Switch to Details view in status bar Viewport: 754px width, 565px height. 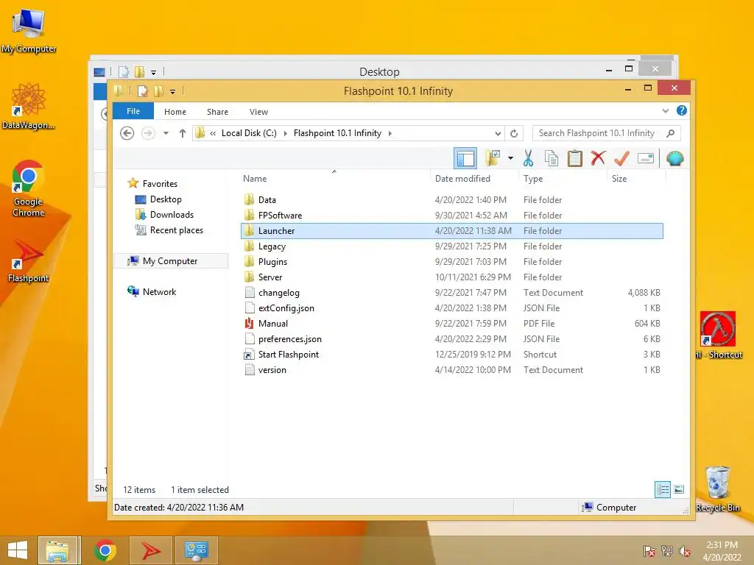click(x=662, y=489)
